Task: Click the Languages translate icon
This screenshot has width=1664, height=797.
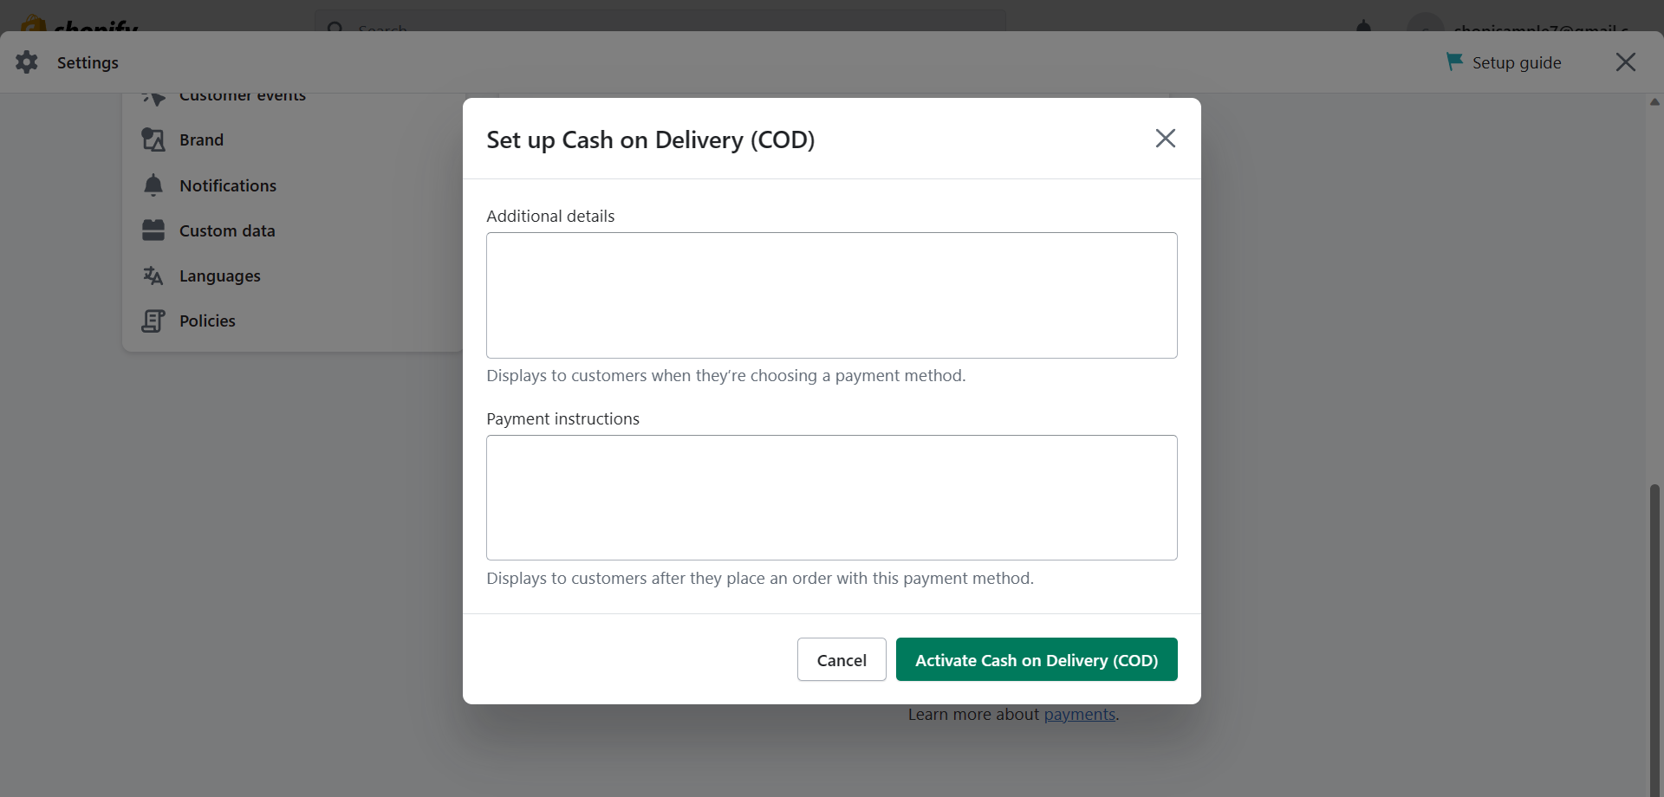Action: click(x=153, y=275)
